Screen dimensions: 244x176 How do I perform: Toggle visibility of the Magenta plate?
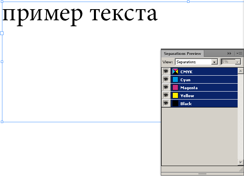166,88
